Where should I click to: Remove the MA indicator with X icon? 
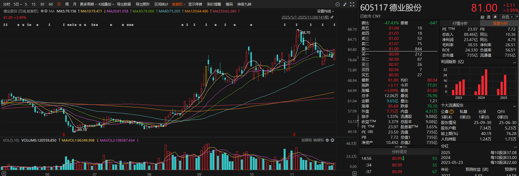coord(46,11)
